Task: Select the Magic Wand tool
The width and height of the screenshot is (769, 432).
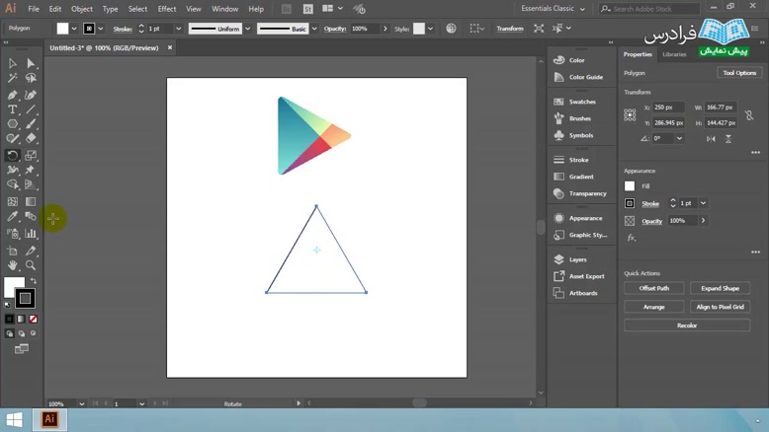Action: [x=12, y=78]
